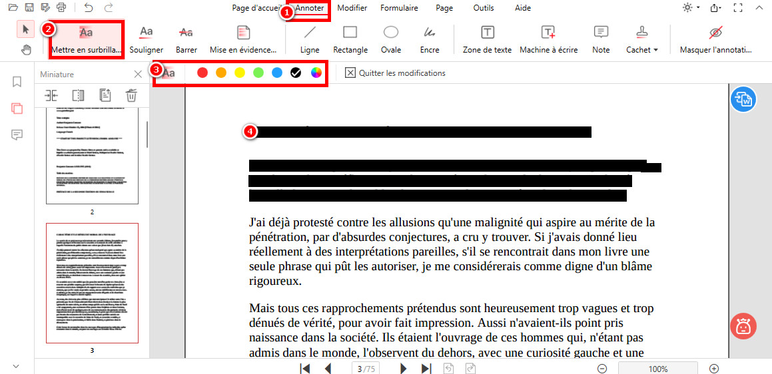Screen dimensions: 772x374
Task: Add a Note annotation
Action: [601, 41]
